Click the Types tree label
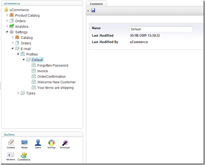The width and height of the screenshot is (205, 165). (31, 93)
